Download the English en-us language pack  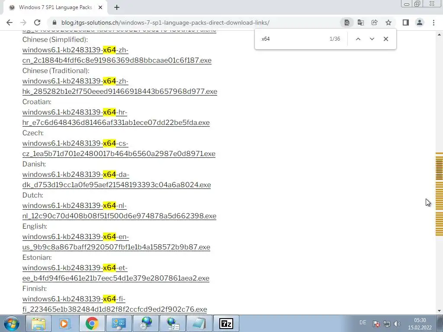pyautogui.click(x=116, y=242)
